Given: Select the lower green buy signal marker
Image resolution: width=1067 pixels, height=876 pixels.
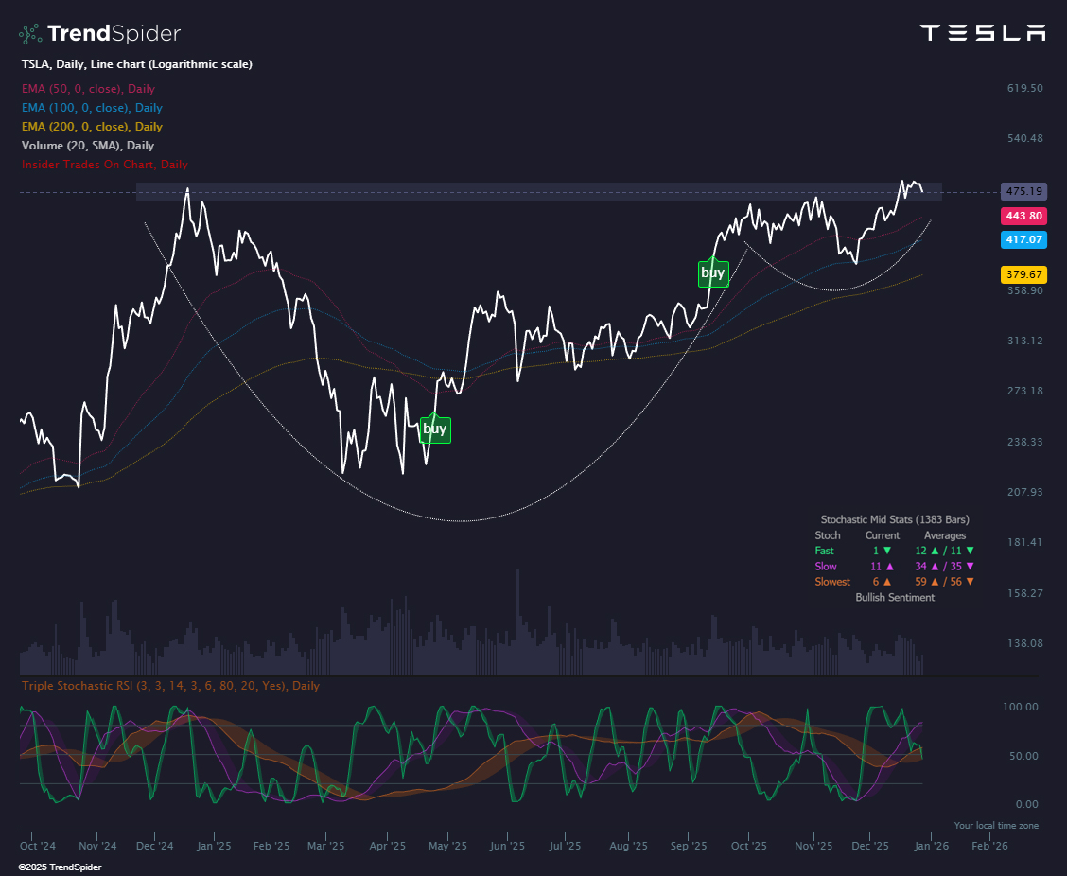Looking at the screenshot, I should 435,429.
